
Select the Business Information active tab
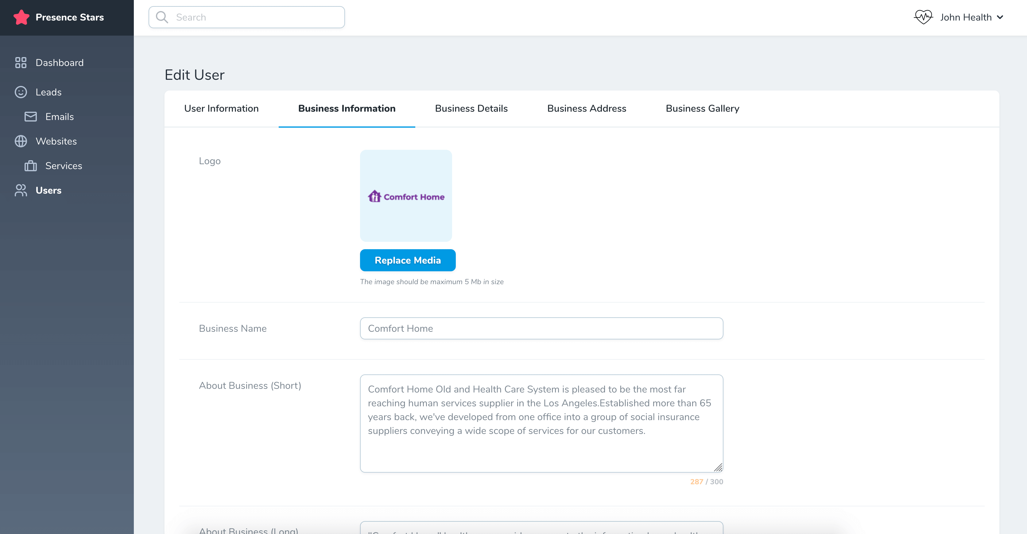pyautogui.click(x=347, y=108)
